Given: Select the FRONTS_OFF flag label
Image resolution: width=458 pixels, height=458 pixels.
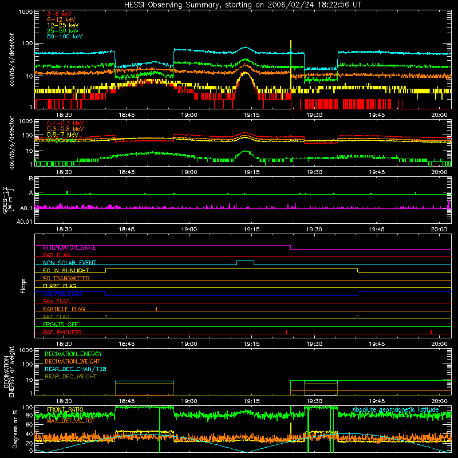Looking at the screenshot, I should 61,325.
